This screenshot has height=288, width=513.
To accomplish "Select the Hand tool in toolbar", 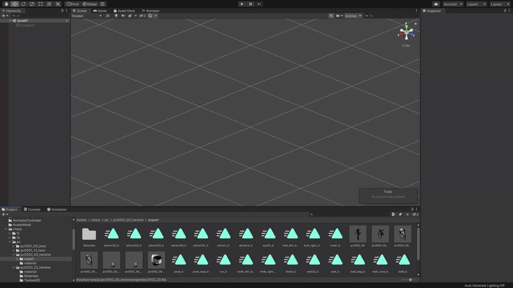I will pyautogui.click(x=6, y=4).
